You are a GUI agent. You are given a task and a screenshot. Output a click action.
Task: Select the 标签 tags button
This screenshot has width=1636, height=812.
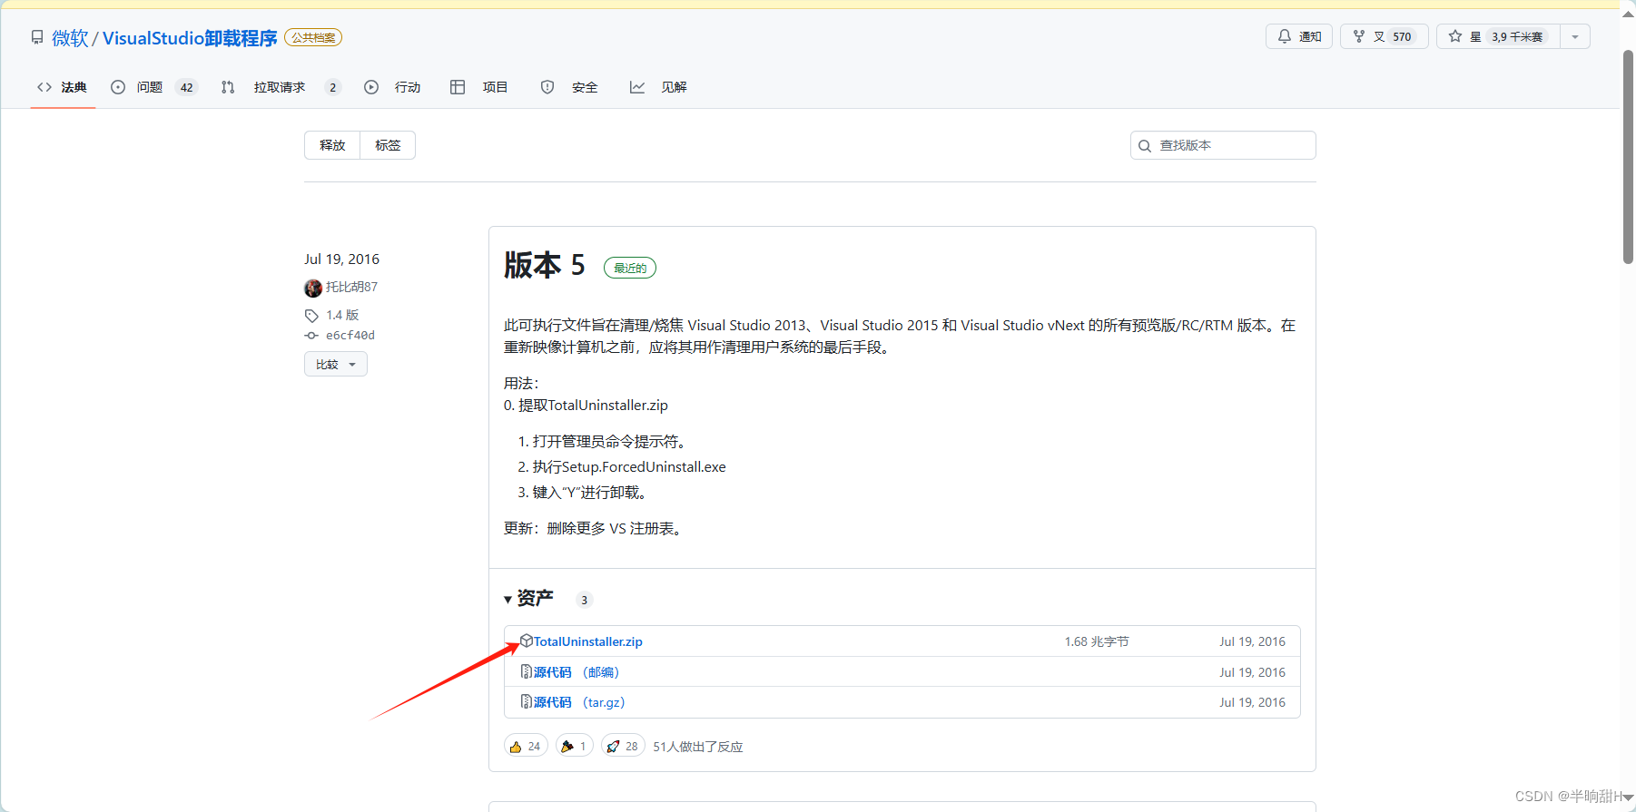[388, 145]
